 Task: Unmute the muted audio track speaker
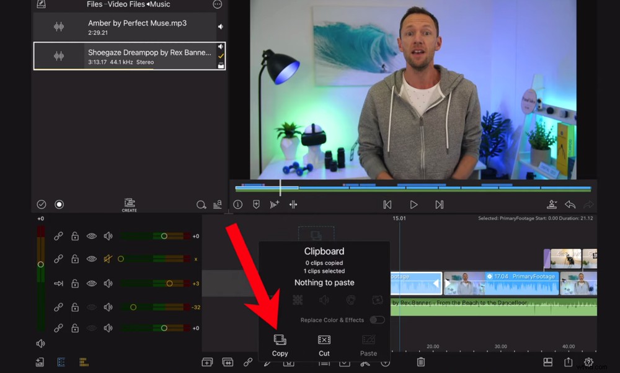(107, 259)
